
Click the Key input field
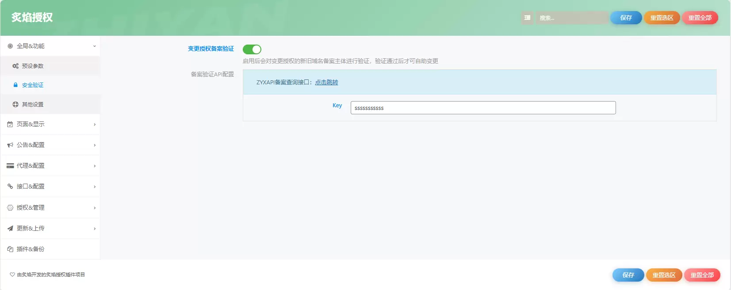(x=483, y=108)
